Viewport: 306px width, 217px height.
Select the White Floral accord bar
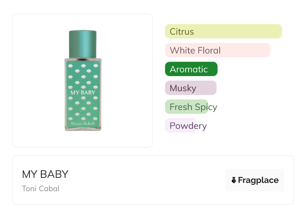point(218,50)
